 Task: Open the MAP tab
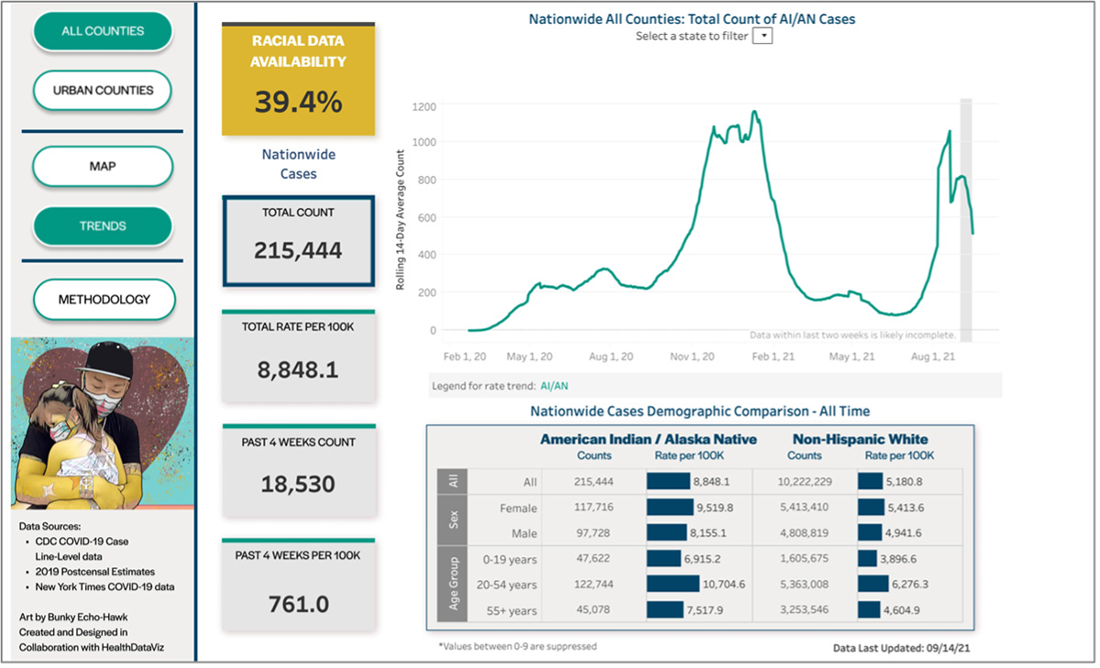(x=103, y=167)
